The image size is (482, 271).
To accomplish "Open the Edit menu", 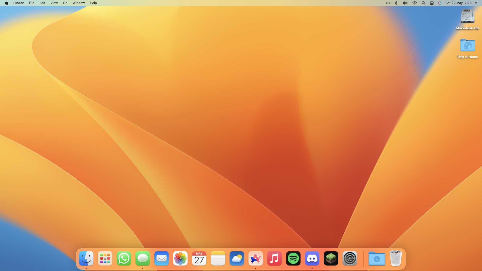I will click(x=42, y=3).
